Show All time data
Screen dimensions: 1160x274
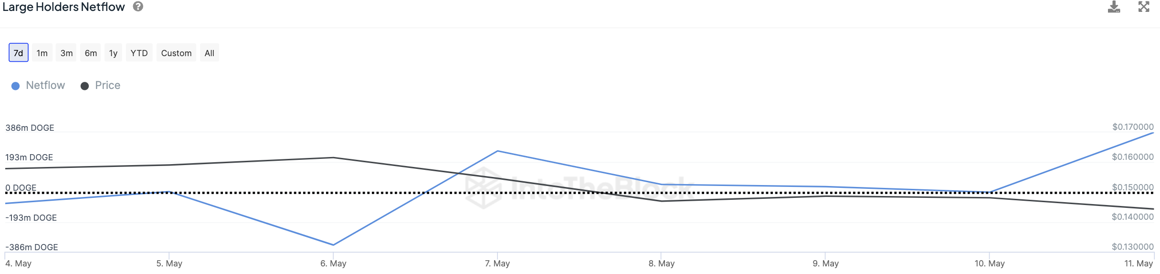[x=209, y=53]
